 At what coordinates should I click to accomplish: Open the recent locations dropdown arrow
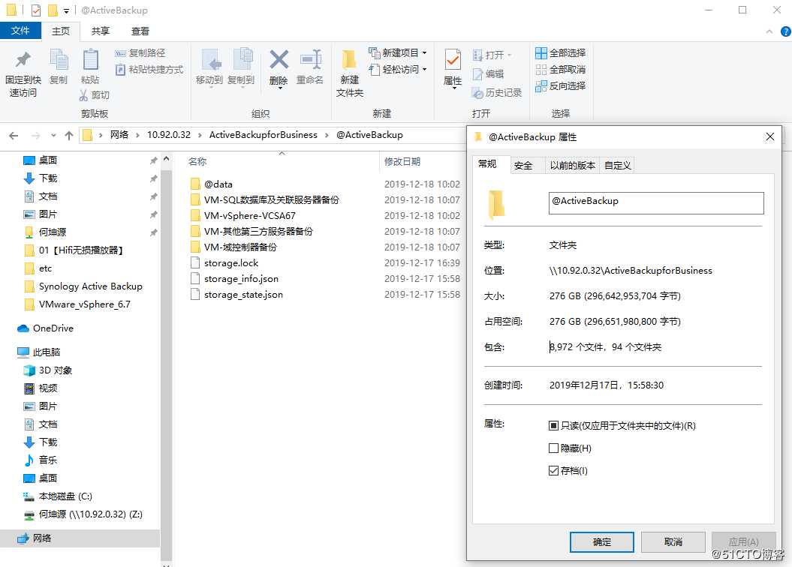coord(53,135)
